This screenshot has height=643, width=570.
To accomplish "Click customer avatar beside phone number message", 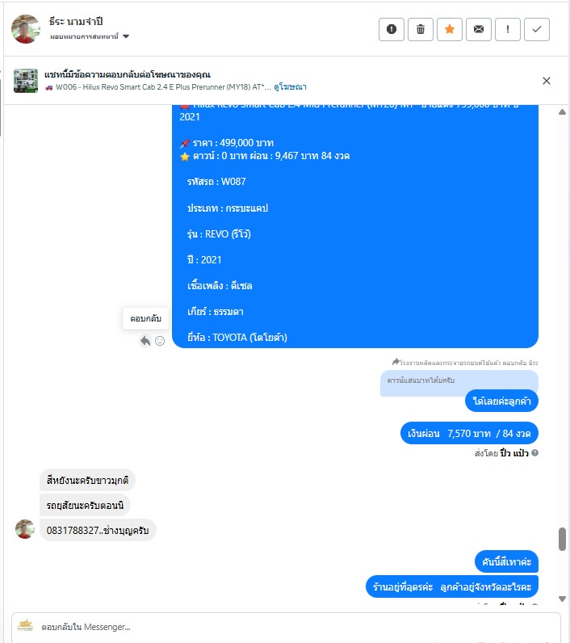I will (25, 529).
